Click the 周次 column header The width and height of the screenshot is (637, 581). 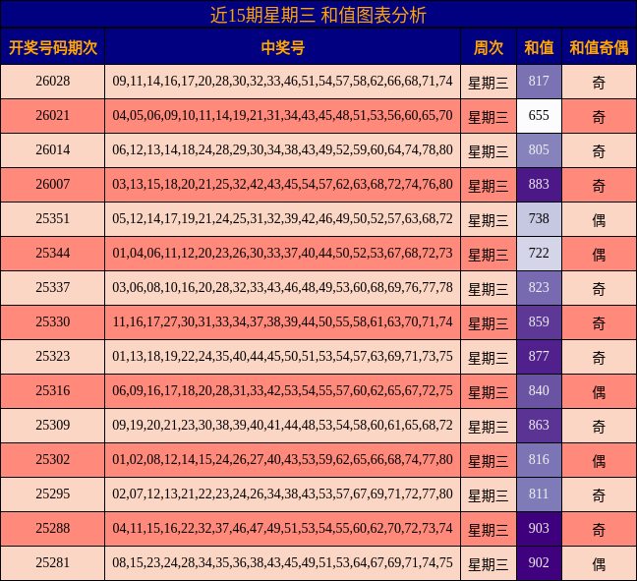489,47
